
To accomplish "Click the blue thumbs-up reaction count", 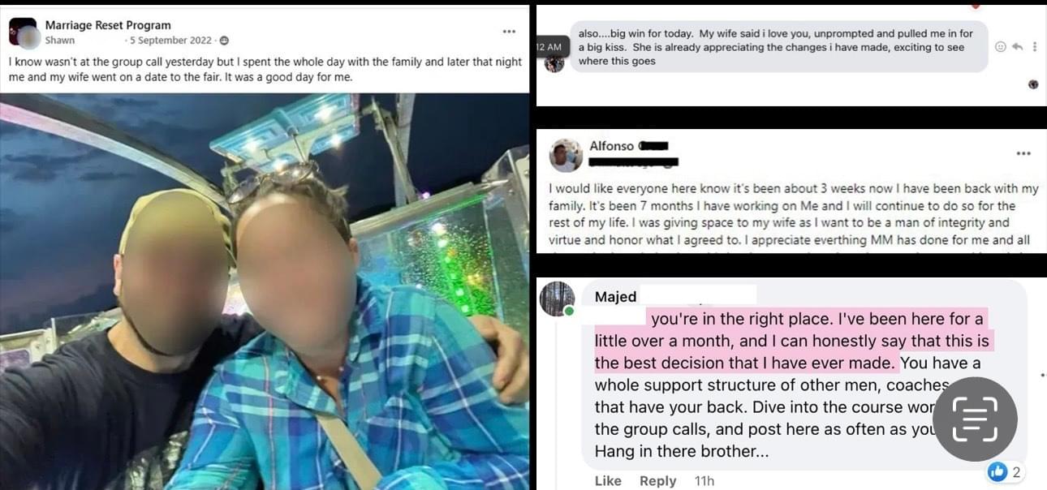I will (x=1004, y=471).
